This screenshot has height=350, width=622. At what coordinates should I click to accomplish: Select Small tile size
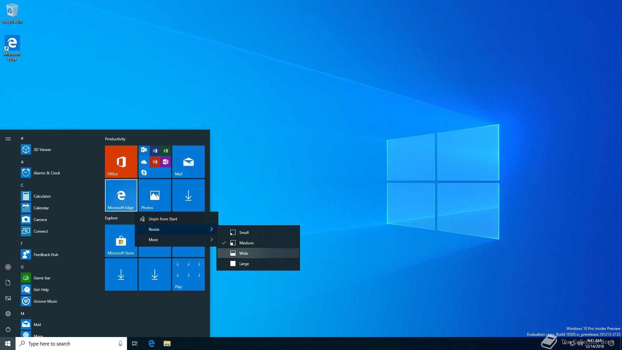click(244, 232)
